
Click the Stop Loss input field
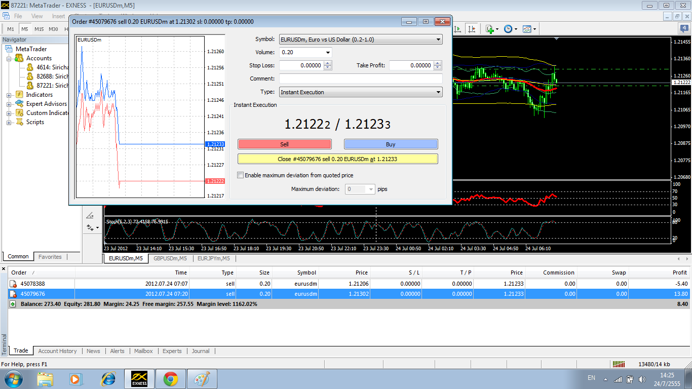click(x=301, y=65)
